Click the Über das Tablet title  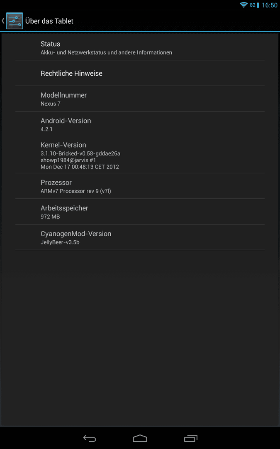click(49, 21)
